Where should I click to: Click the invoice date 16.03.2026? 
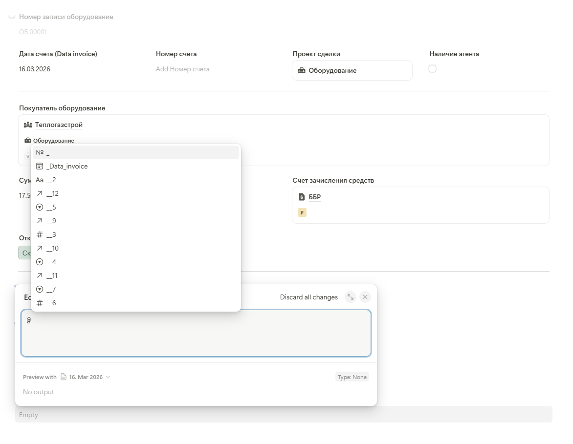pyautogui.click(x=35, y=69)
